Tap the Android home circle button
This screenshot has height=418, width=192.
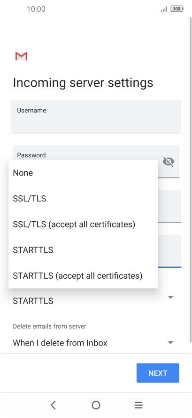click(x=96, y=405)
